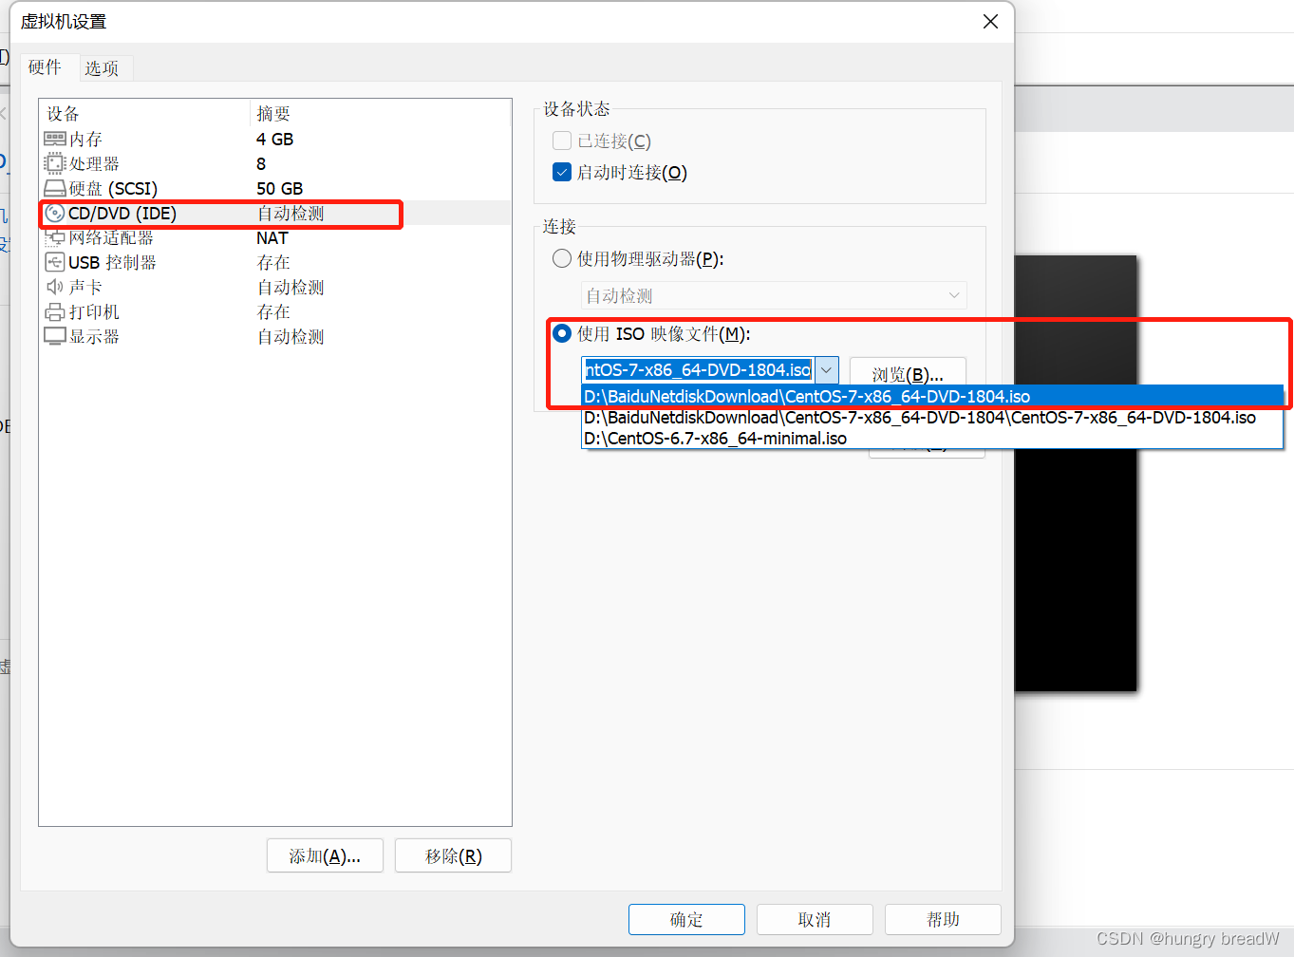Click the memory (内存) device icon

coord(55,139)
